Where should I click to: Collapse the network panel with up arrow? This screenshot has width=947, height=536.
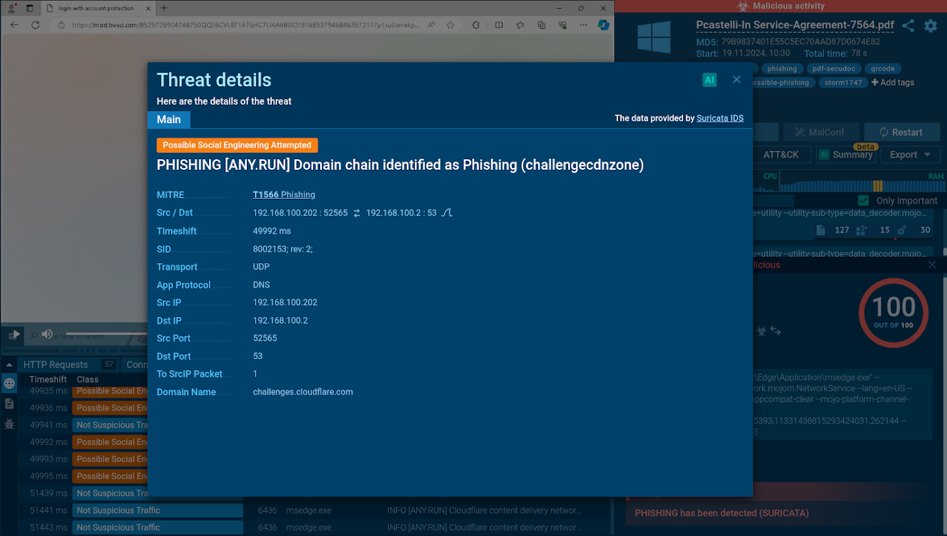[x=9, y=364]
